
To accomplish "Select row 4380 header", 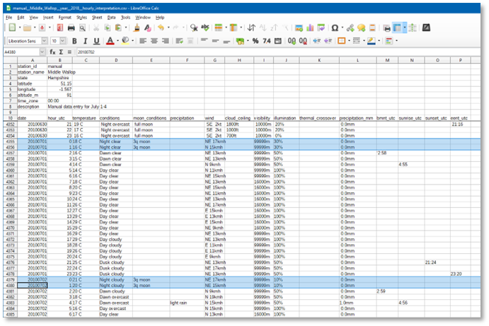I will pos(9,285).
